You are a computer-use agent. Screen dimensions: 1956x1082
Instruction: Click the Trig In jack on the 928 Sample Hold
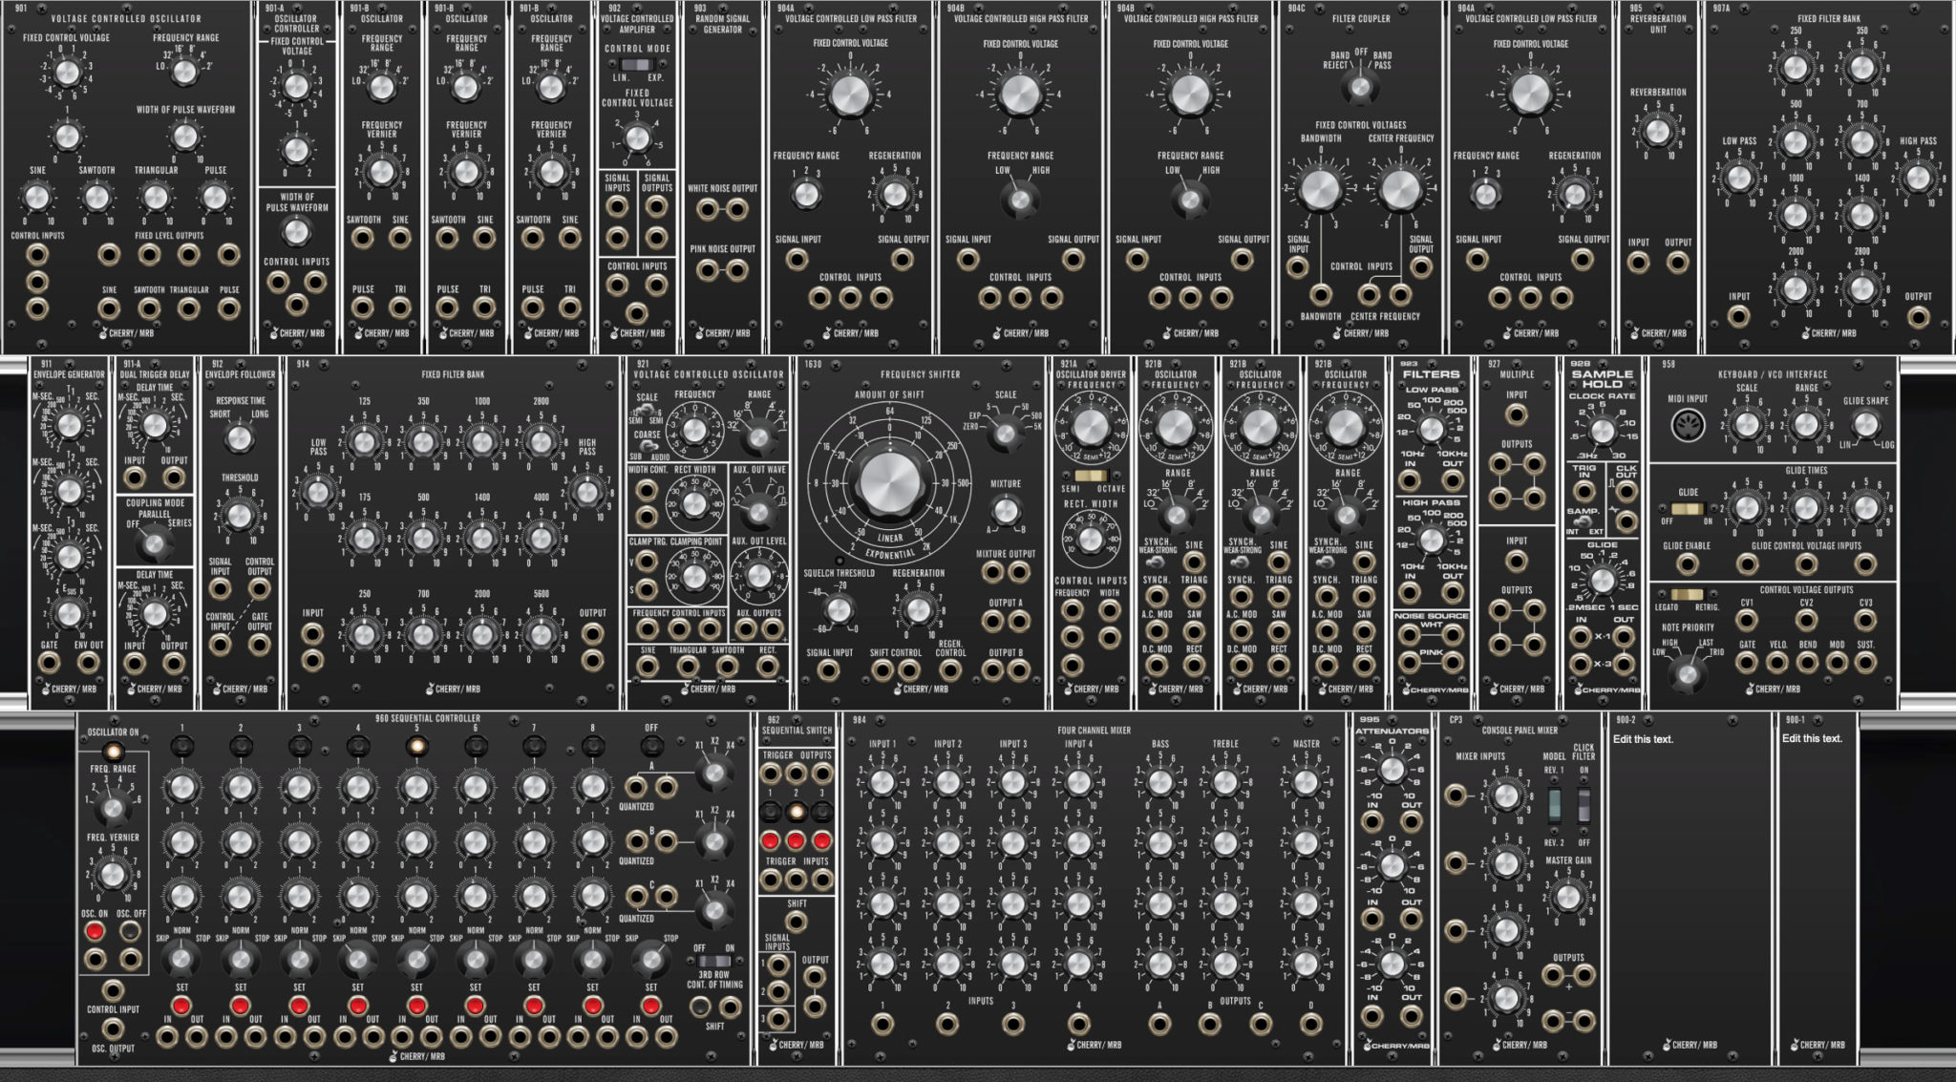coord(1585,489)
